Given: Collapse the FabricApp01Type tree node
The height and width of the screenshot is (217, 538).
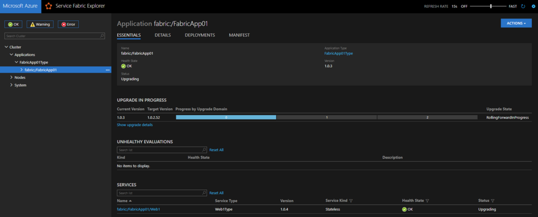Looking at the screenshot, I should pyautogui.click(x=16, y=62).
